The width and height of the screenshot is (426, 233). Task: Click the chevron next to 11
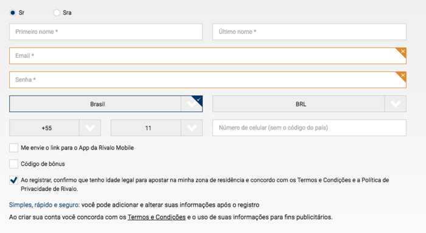click(192, 128)
